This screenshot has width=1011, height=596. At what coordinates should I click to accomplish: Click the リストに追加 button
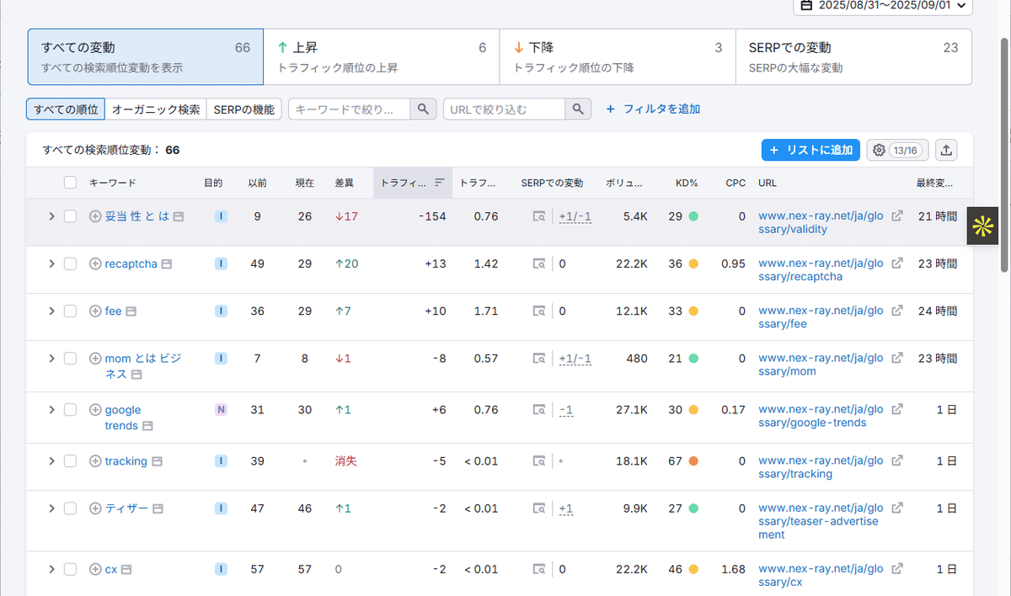click(810, 150)
